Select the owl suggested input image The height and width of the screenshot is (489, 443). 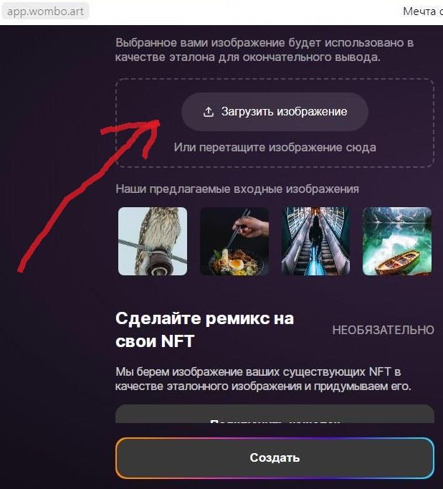coord(153,241)
